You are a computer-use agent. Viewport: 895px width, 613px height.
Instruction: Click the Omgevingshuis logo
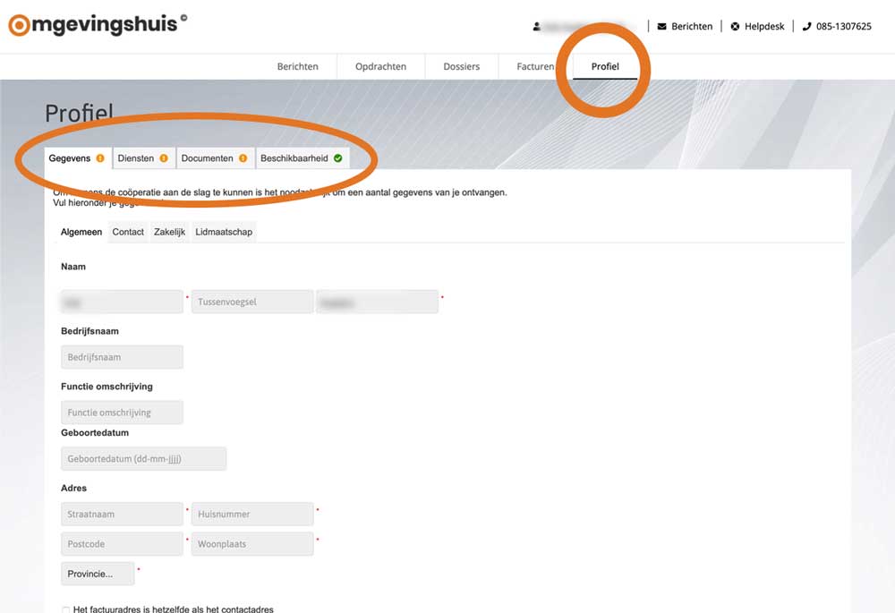[x=97, y=24]
